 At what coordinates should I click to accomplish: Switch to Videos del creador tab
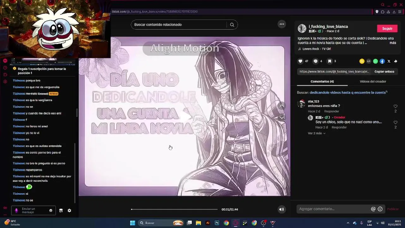pos(373,81)
